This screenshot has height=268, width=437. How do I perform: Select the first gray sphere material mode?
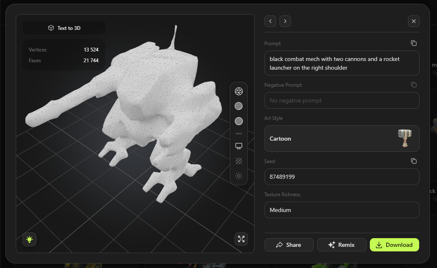[238, 106]
